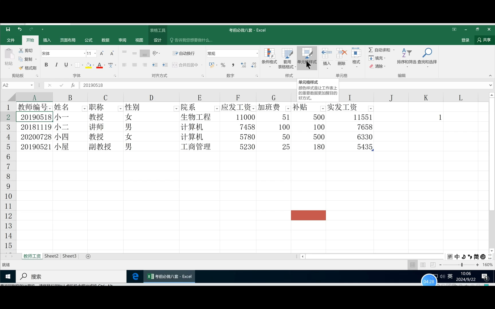Screen dimensions: 495x309
Task: Click the 自动换行 (Wrap Text) icon
Action: click(183, 53)
